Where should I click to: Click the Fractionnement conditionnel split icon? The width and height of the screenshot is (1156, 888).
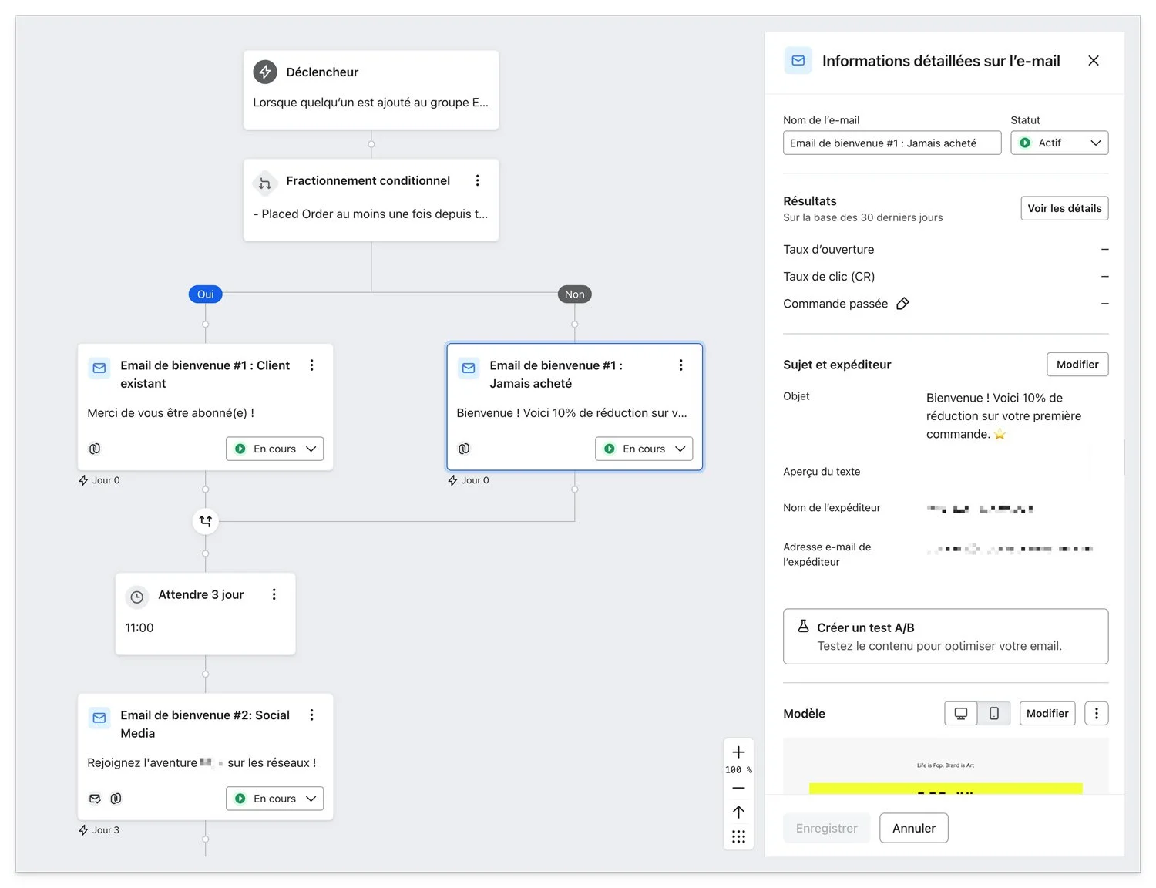pos(265,183)
